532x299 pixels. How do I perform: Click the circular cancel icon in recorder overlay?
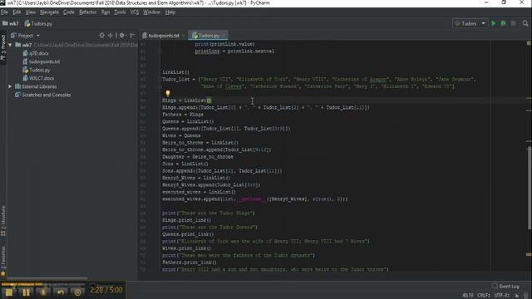coord(77,292)
